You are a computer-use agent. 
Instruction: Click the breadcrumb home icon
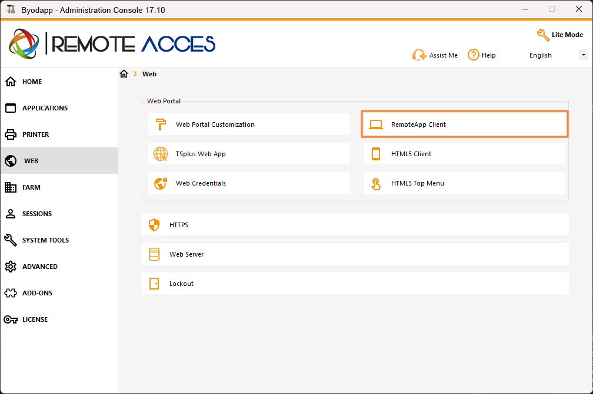124,74
